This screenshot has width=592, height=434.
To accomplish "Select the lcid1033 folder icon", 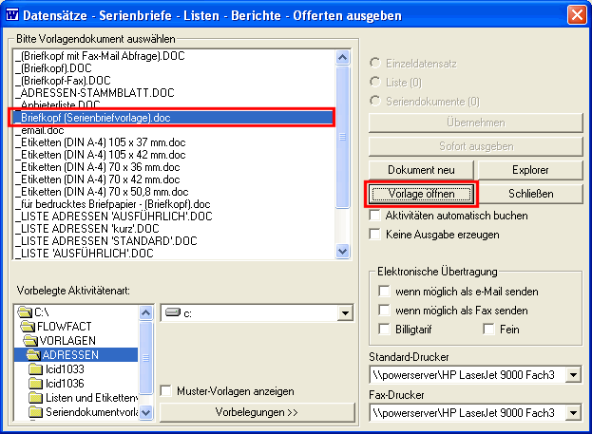I will pos(35,369).
